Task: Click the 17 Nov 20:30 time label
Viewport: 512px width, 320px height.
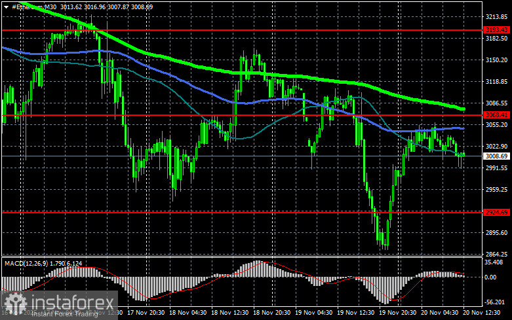Action: (x=146, y=313)
